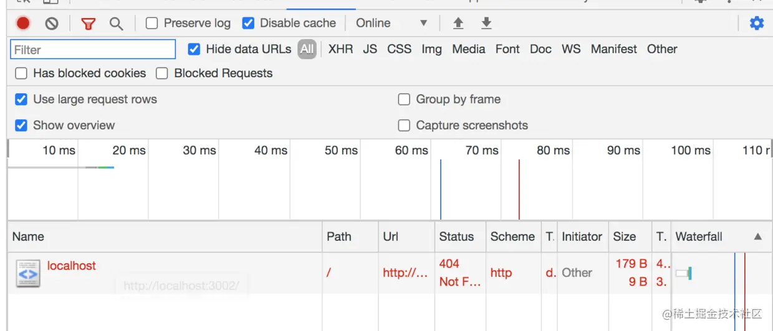Export HAR file with download arrow
Viewport: 773px width, 331px height.
click(x=486, y=24)
